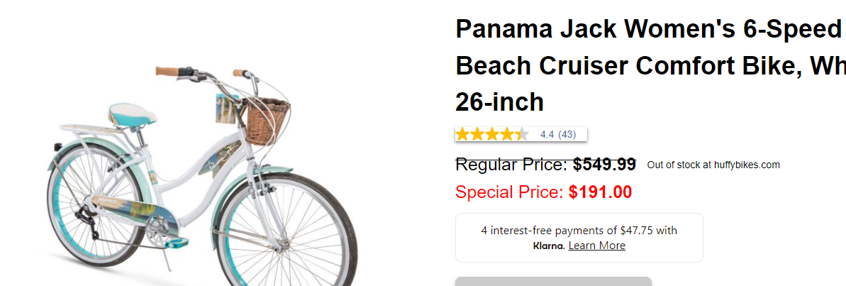Click the red $191.00 special price

click(600, 192)
